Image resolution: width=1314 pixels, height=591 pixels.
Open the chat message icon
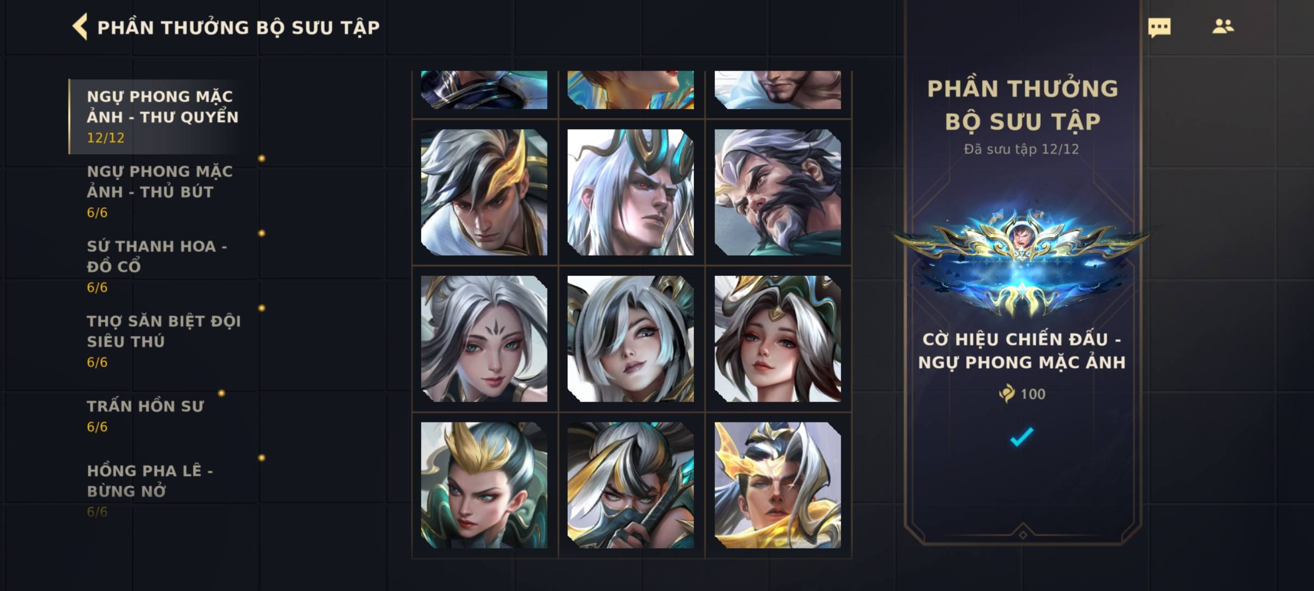[x=1159, y=27]
